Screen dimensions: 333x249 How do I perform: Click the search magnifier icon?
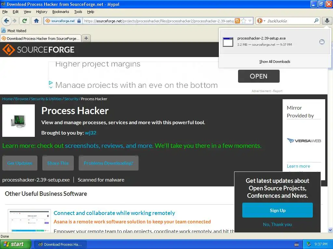(316, 21)
